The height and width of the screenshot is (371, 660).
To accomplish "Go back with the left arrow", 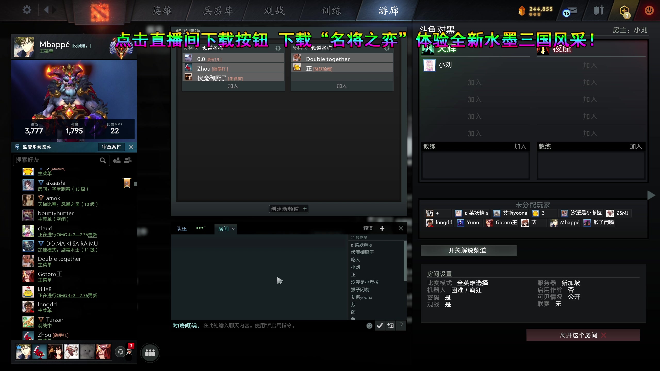I will click(46, 10).
